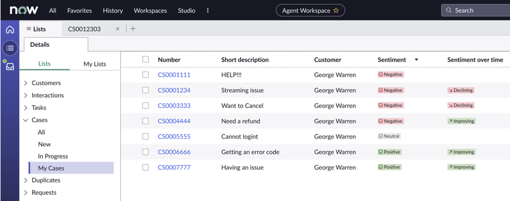
Task: Click the Short description column header
Action: (x=245, y=60)
